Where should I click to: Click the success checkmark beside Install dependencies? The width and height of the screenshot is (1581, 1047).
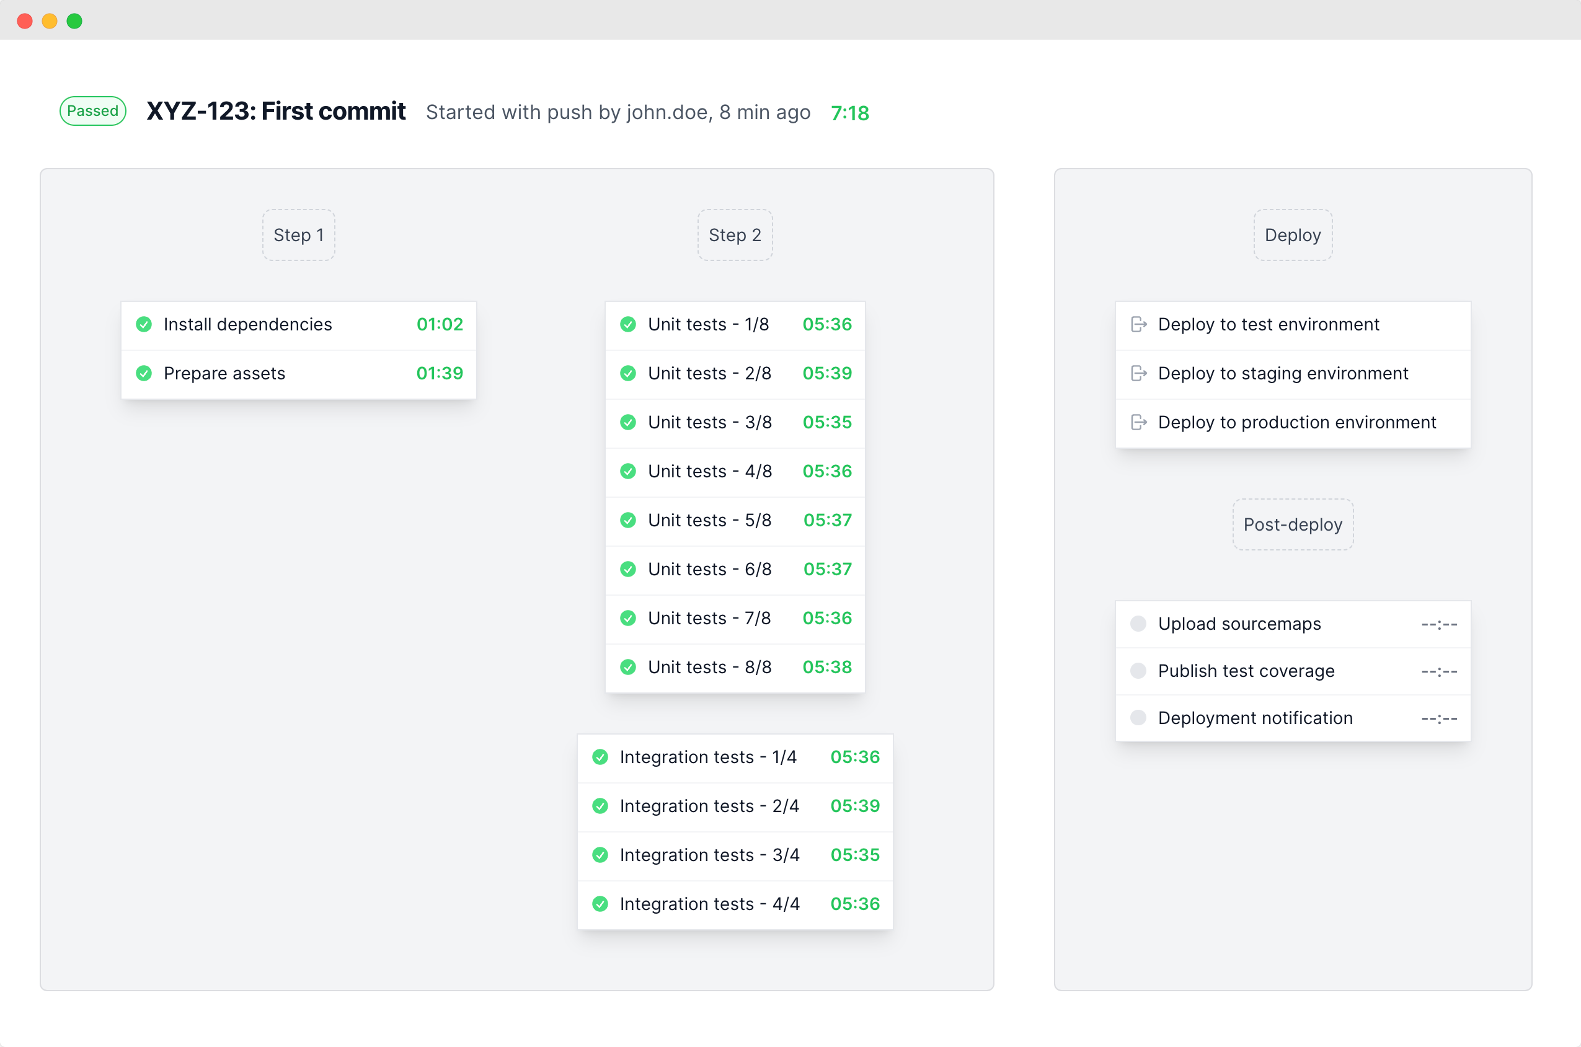pyautogui.click(x=144, y=325)
